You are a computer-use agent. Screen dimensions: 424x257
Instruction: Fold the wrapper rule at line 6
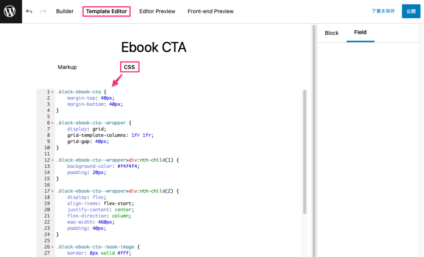click(x=53, y=123)
